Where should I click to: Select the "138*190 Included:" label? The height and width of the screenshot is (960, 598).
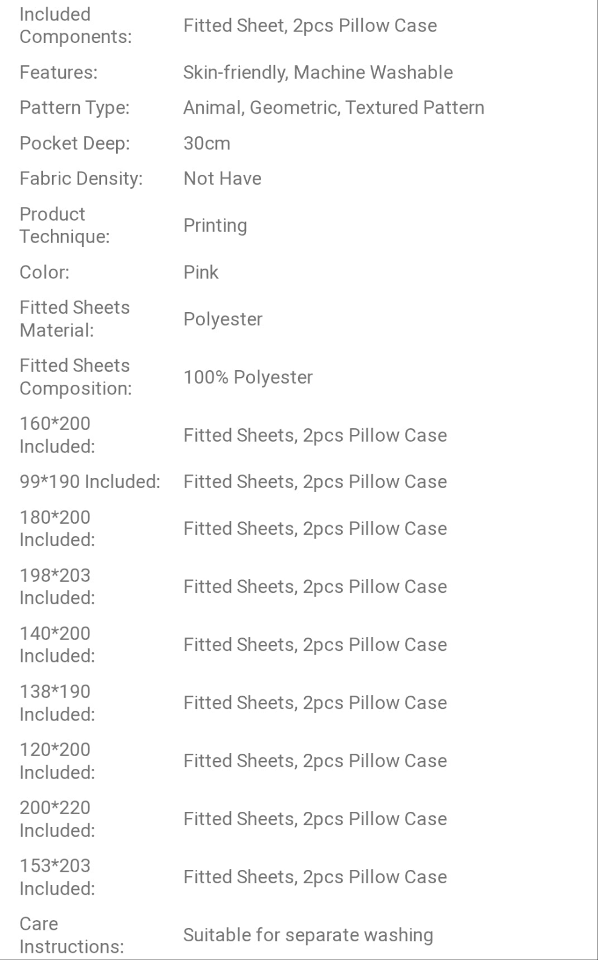coord(57,702)
